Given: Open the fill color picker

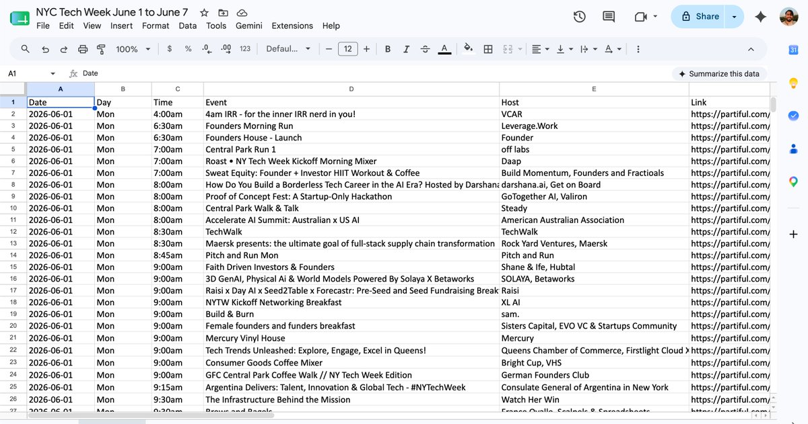Looking at the screenshot, I should (469, 49).
